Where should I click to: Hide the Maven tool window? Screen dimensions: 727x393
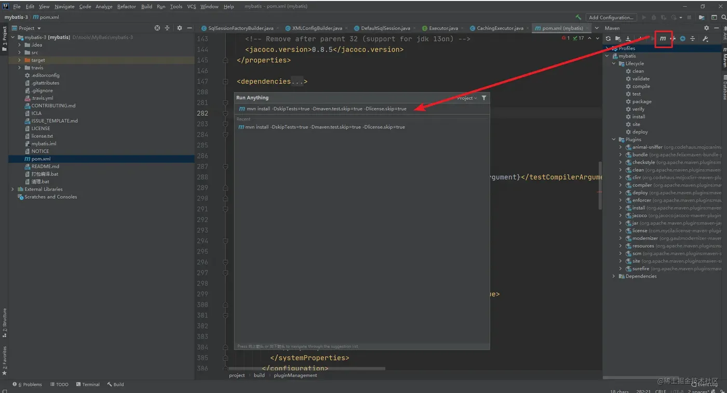[x=716, y=28]
